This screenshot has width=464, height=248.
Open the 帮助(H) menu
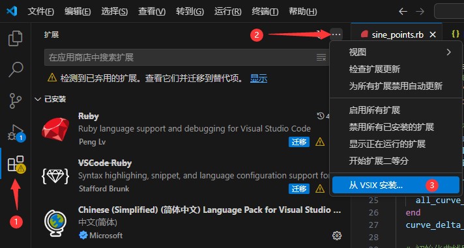pos(303,12)
